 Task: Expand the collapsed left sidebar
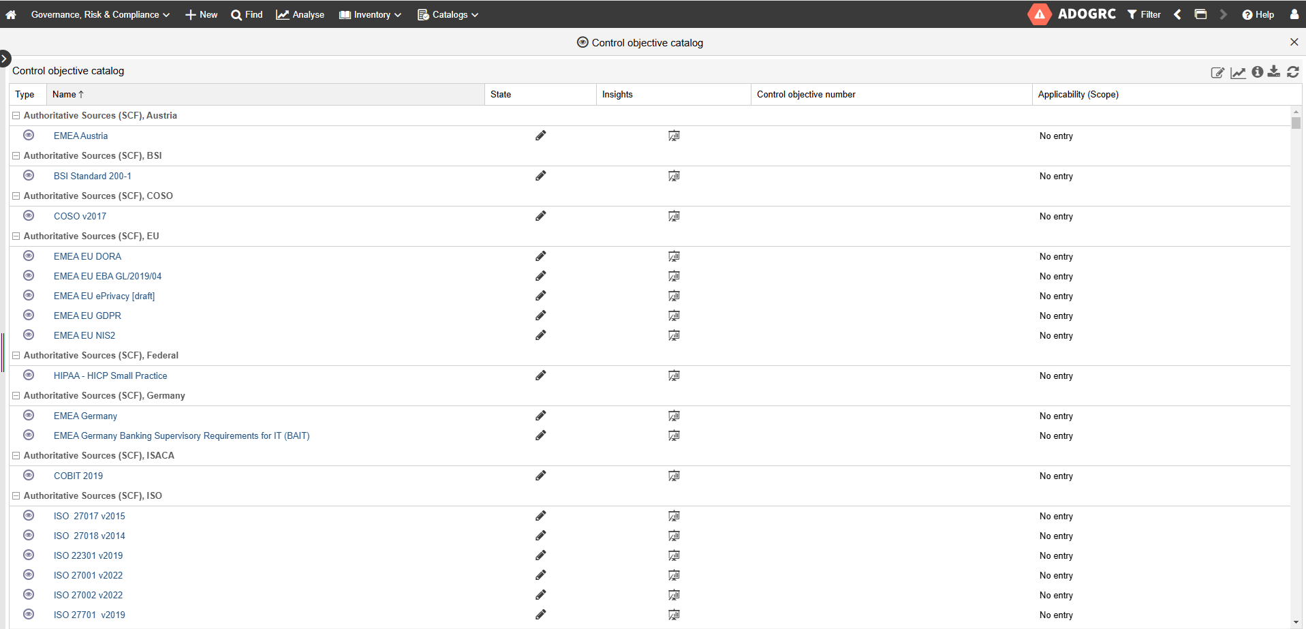5,59
